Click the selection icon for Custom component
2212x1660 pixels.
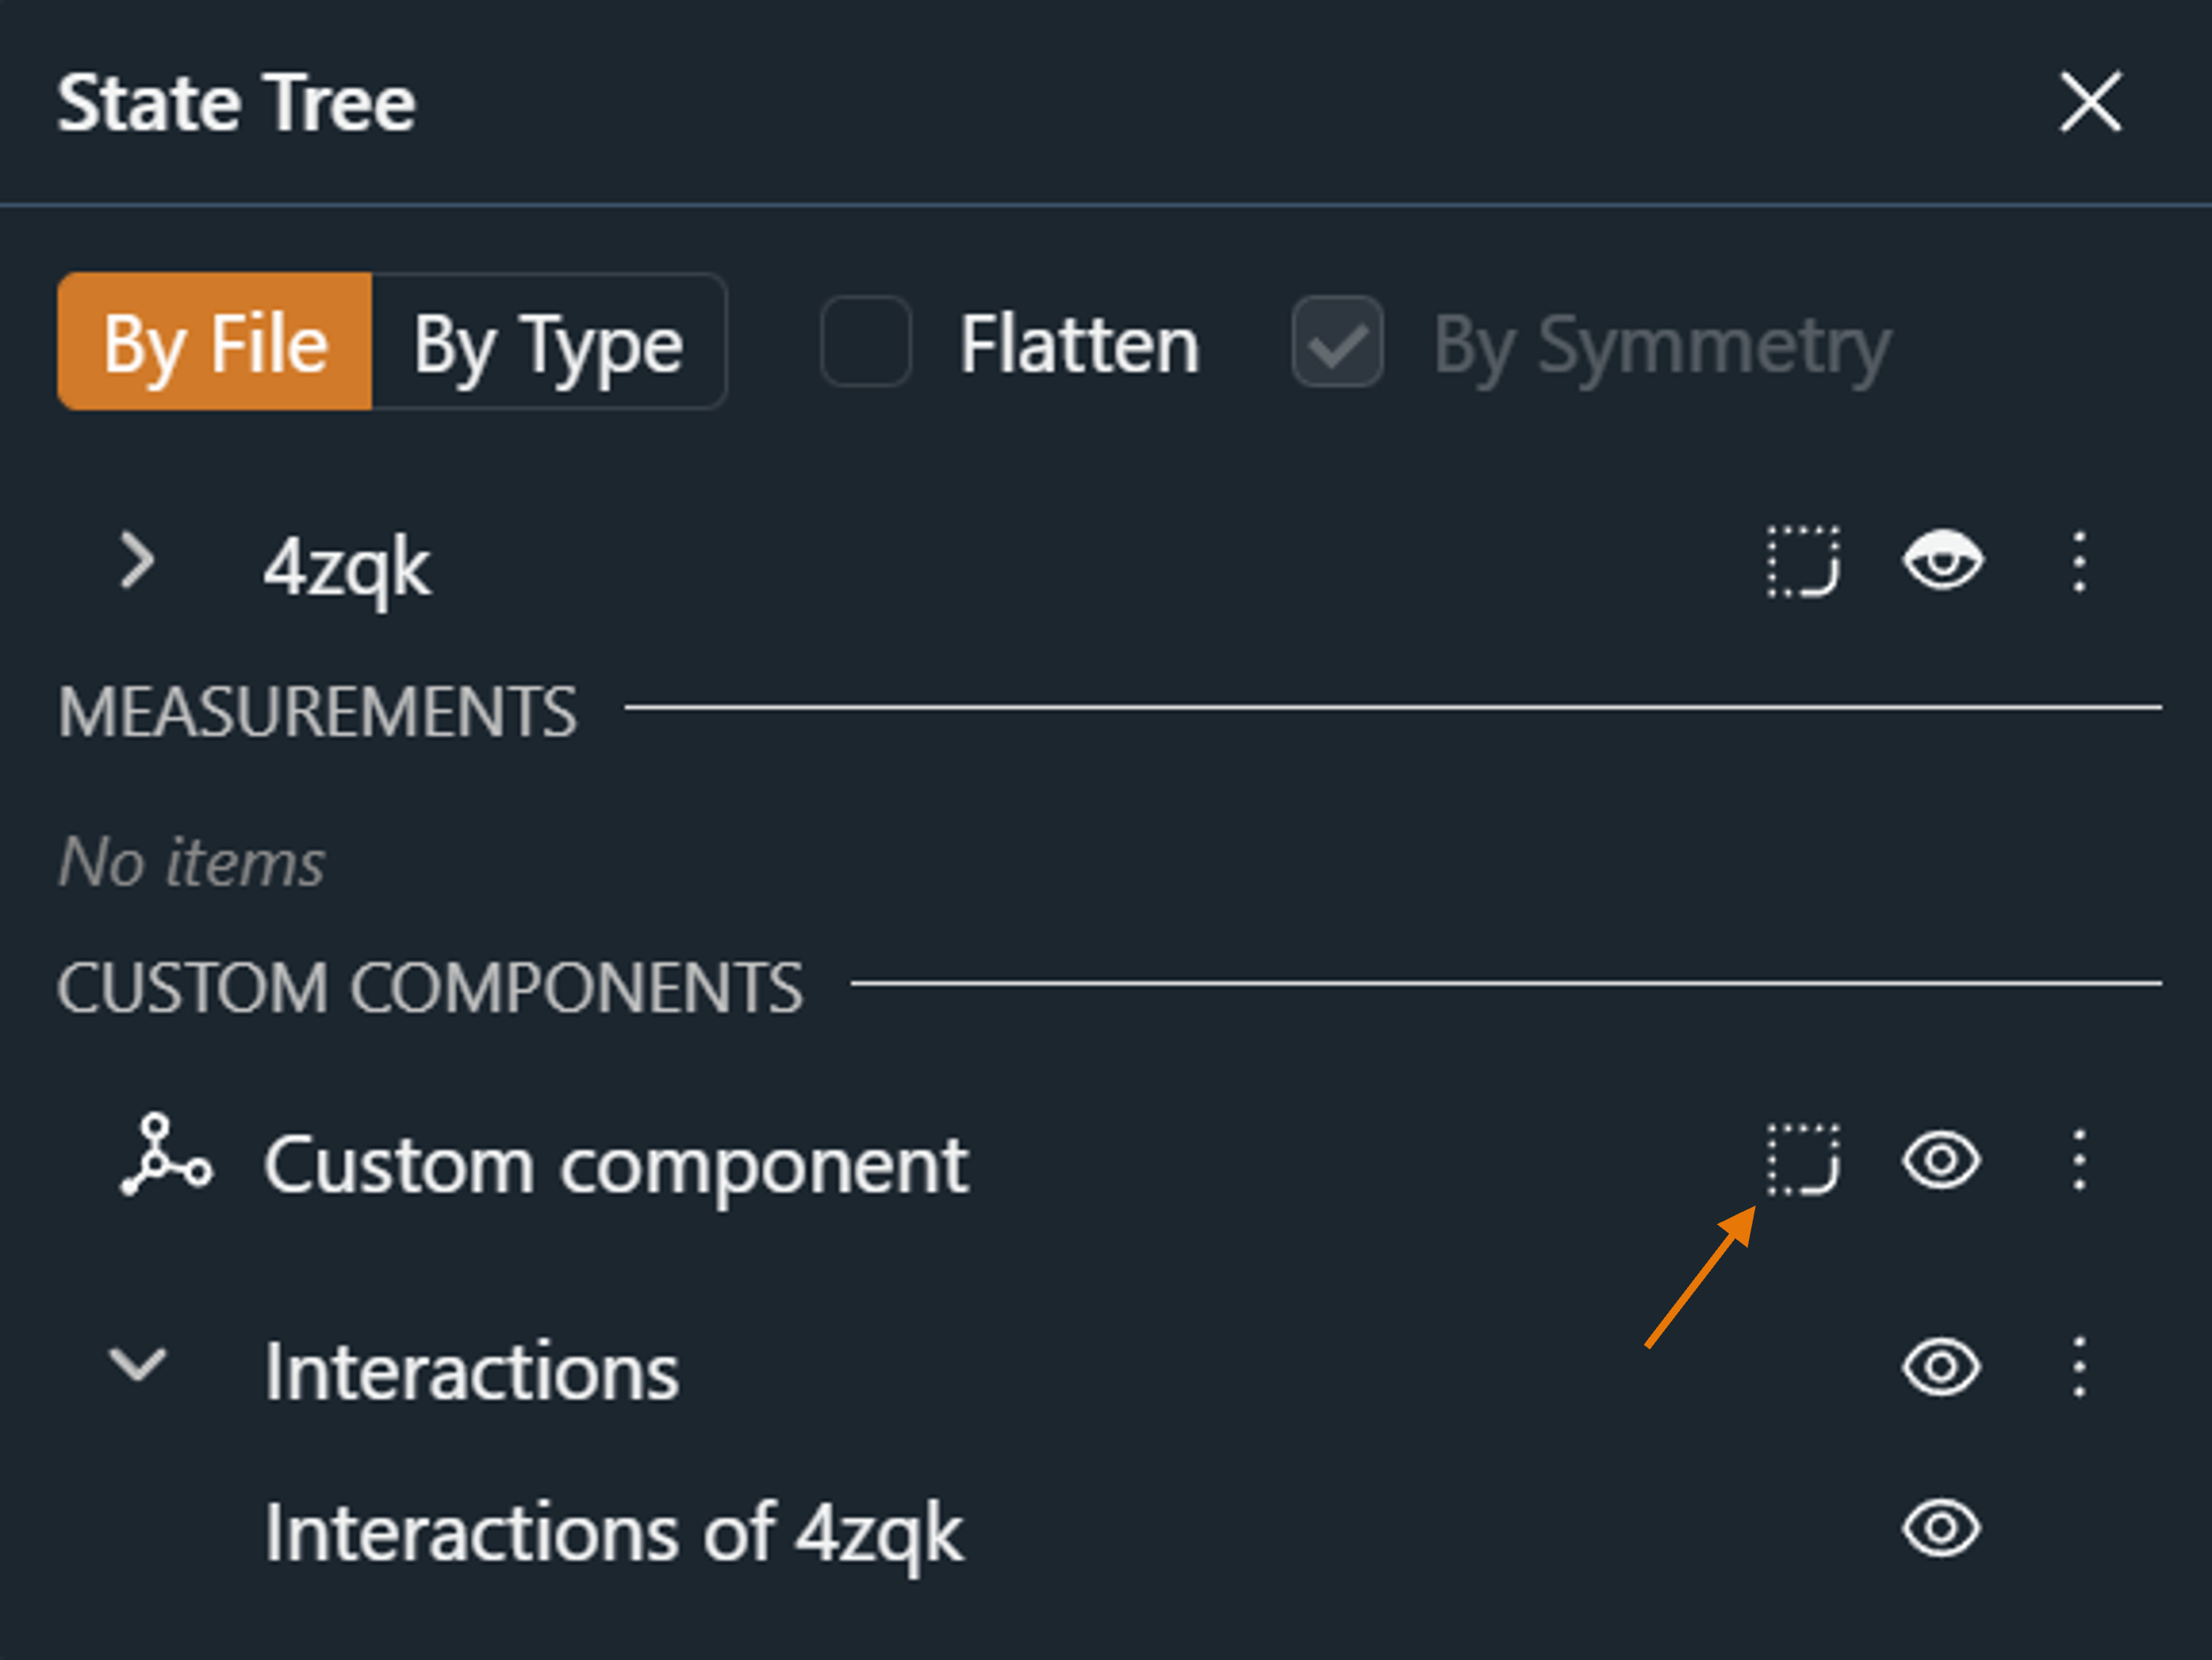tap(1803, 1160)
